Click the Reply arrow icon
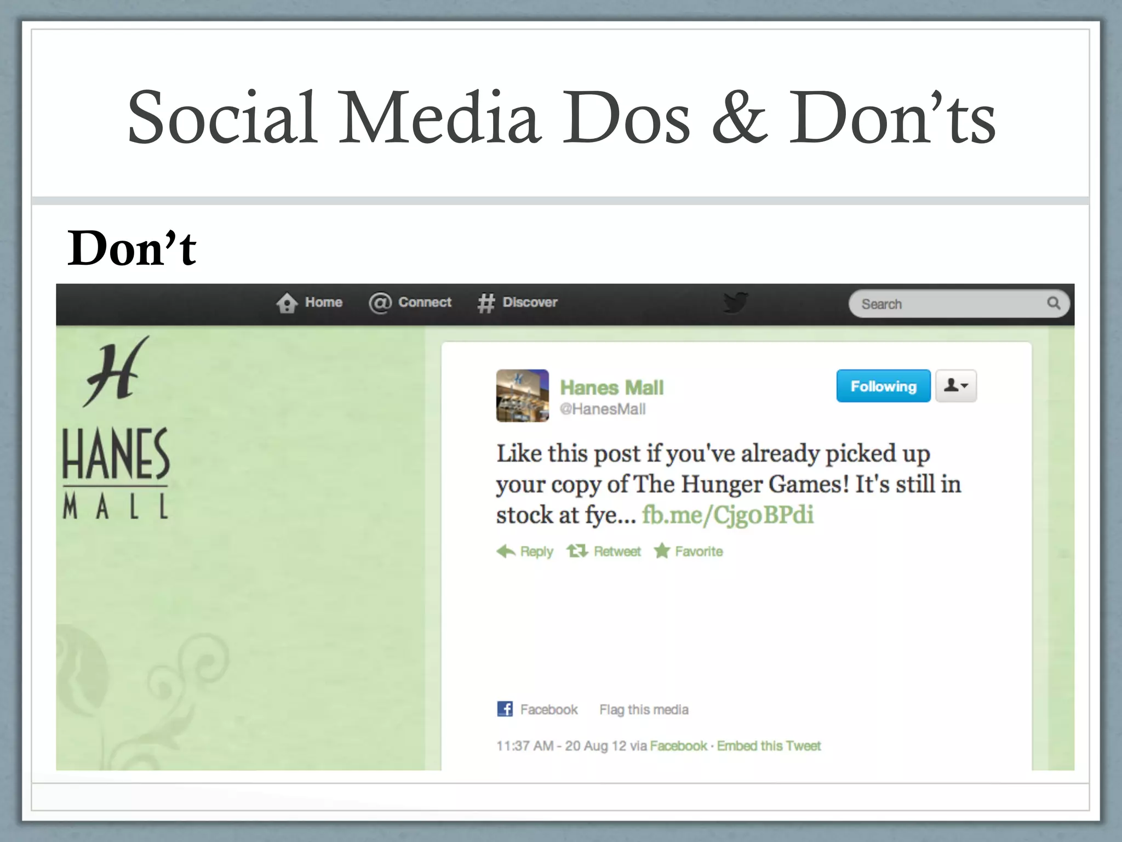The image size is (1122, 842). pyautogui.click(x=506, y=551)
